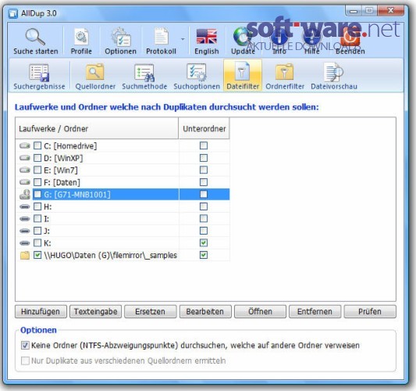The width and height of the screenshot is (416, 391).
Task: Check for updates with Update icon
Action: point(243,41)
